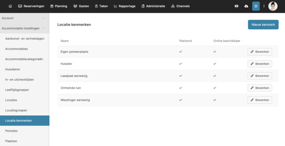Viewport: 285px width, 146px height.
Task: Open the Planning menu
Action: (59, 6)
